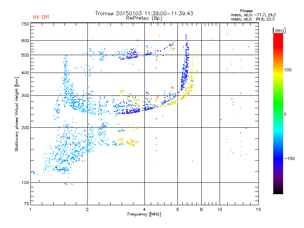This screenshot has width=304, height=228.
Task: Click the '200' y-axis tick label
Action: click(x=25, y=128)
